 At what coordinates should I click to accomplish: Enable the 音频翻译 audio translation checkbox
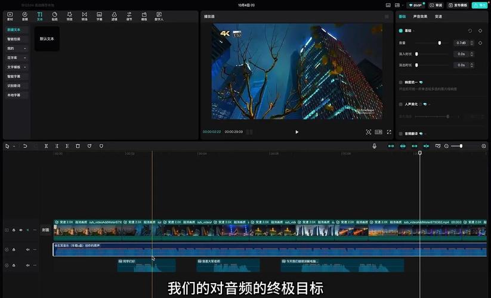pos(400,134)
